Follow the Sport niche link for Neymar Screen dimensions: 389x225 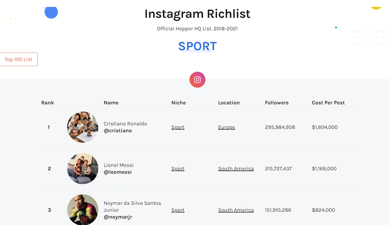[x=178, y=210]
